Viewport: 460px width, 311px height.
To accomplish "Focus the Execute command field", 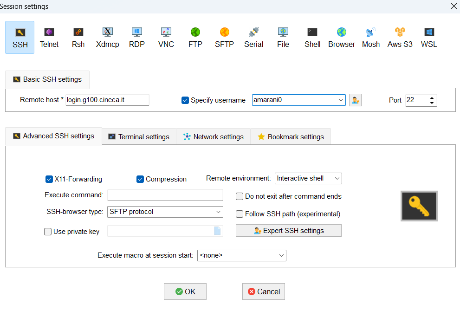I will click(x=165, y=195).
